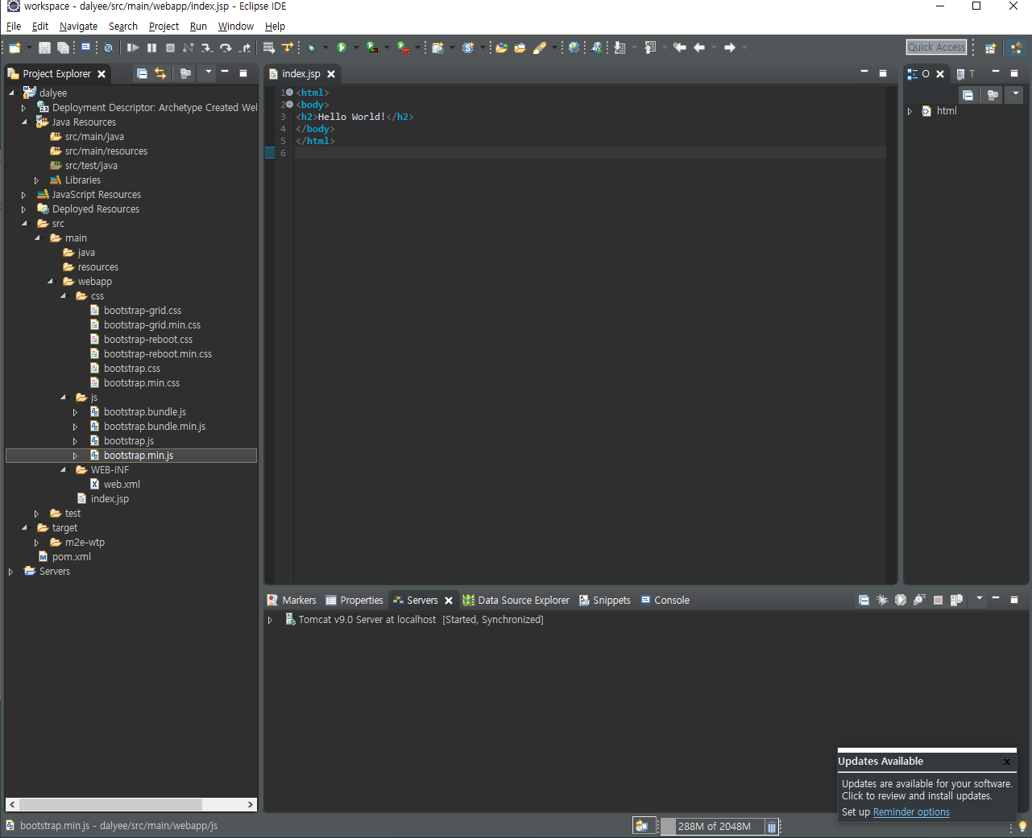The image size is (1032, 838).
Task: Click Skip All Breakpoints icon
Action: click(x=109, y=47)
